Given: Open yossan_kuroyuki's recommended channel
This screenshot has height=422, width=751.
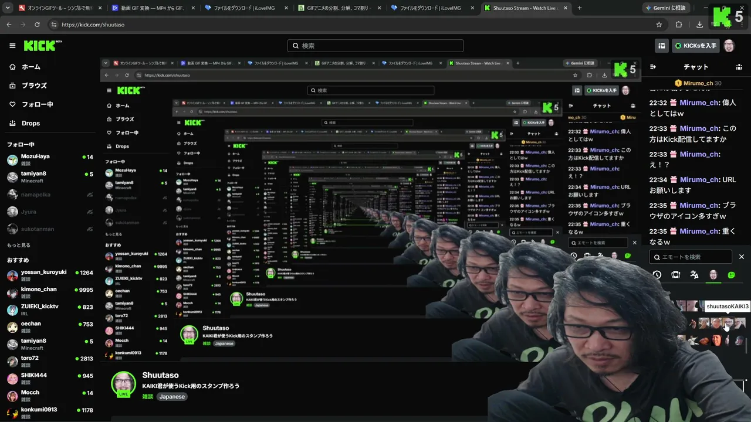Looking at the screenshot, I should (50, 275).
